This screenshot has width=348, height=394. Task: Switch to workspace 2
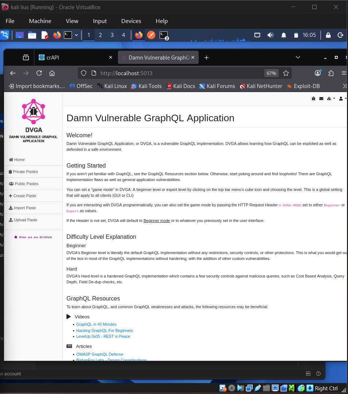point(100,35)
